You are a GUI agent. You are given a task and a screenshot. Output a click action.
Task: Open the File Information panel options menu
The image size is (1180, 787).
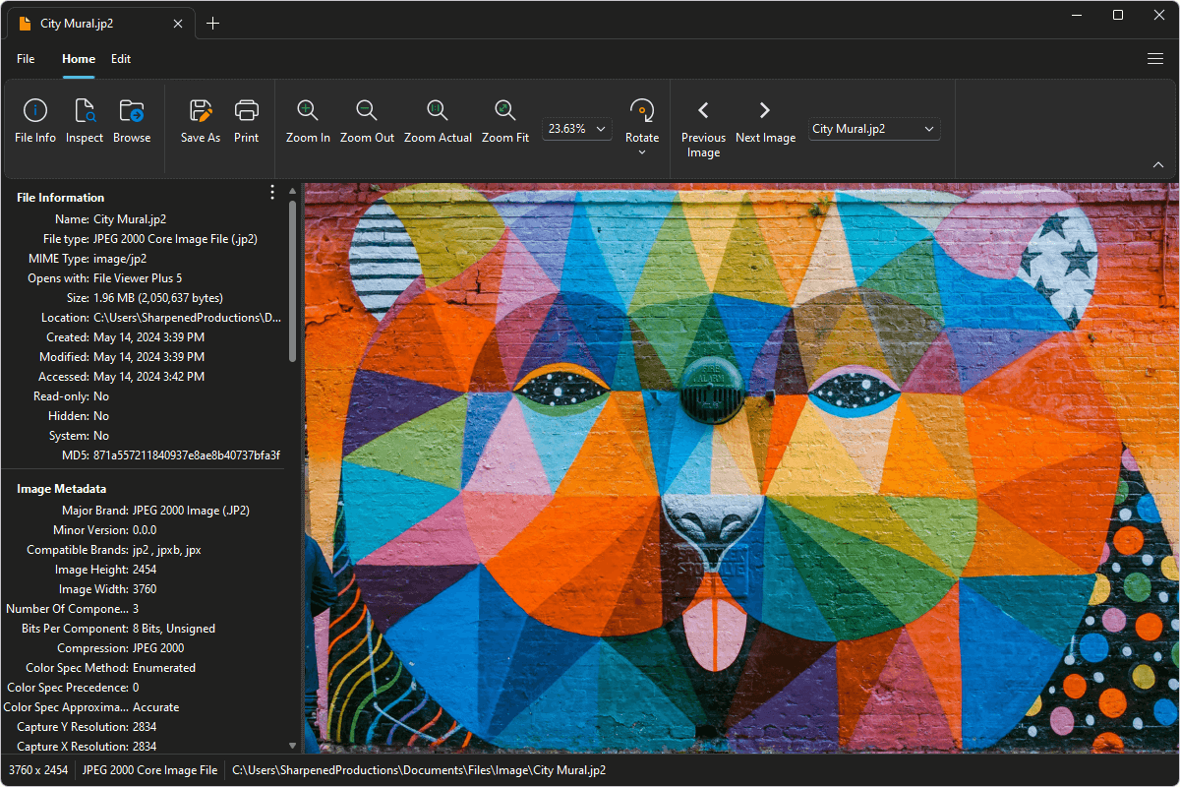[272, 193]
